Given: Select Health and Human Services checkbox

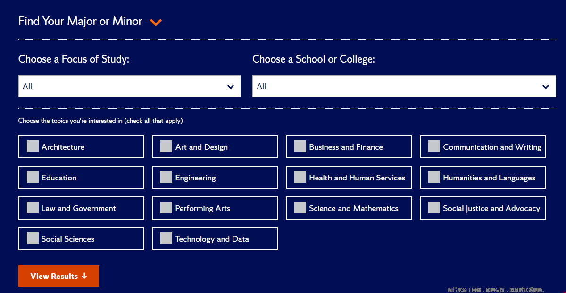Looking at the screenshot, I should coord(300,177).
